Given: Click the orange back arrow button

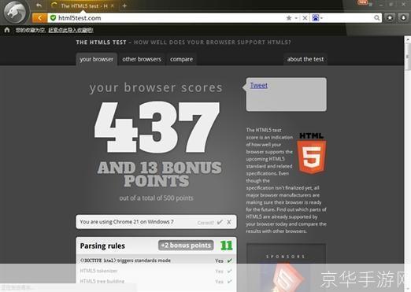Looking at the screenshot, I should pos(39,18).
